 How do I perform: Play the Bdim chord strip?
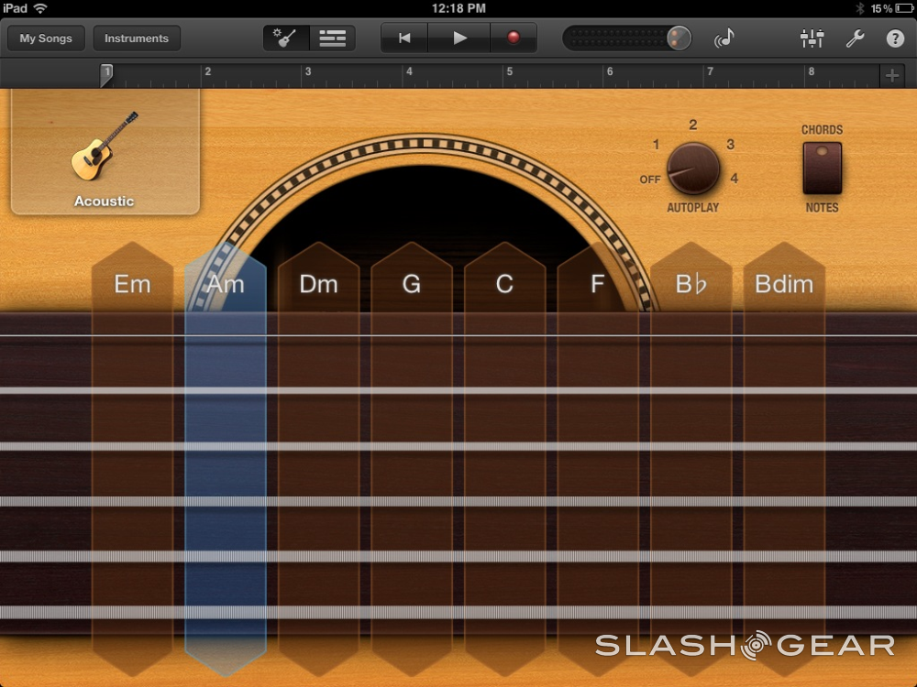tap(784, 459)
